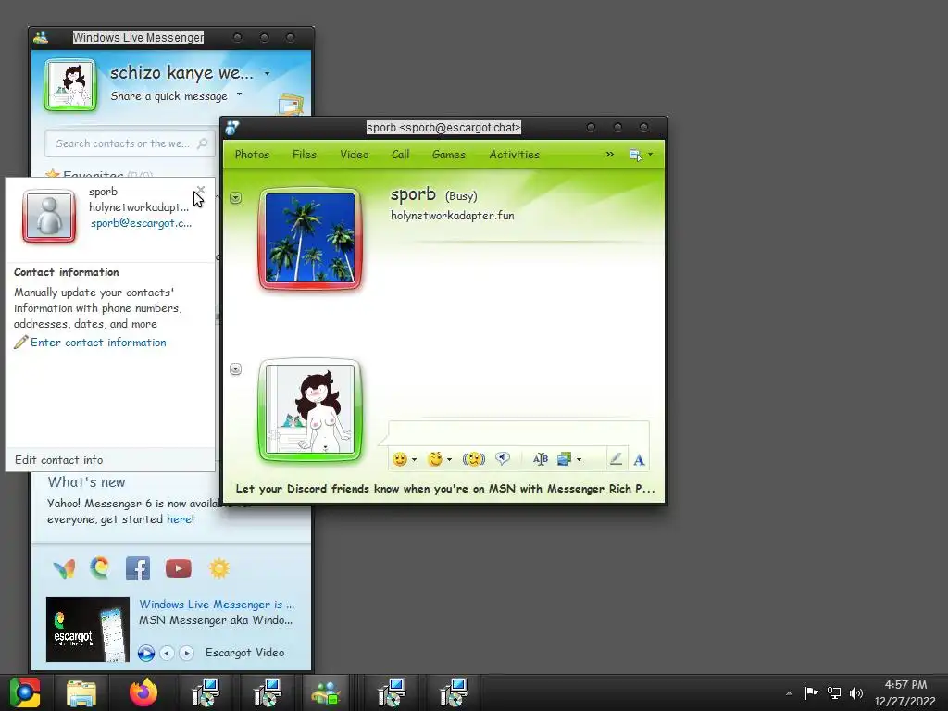Open the Photos tab in chat
Viewport: 948px width, 711px height.
coord(252,155)
